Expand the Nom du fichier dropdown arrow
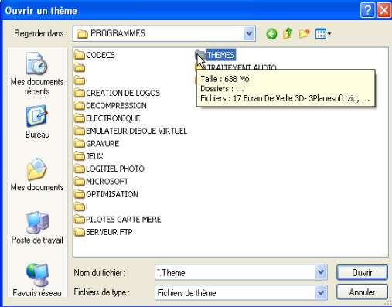 321,272
